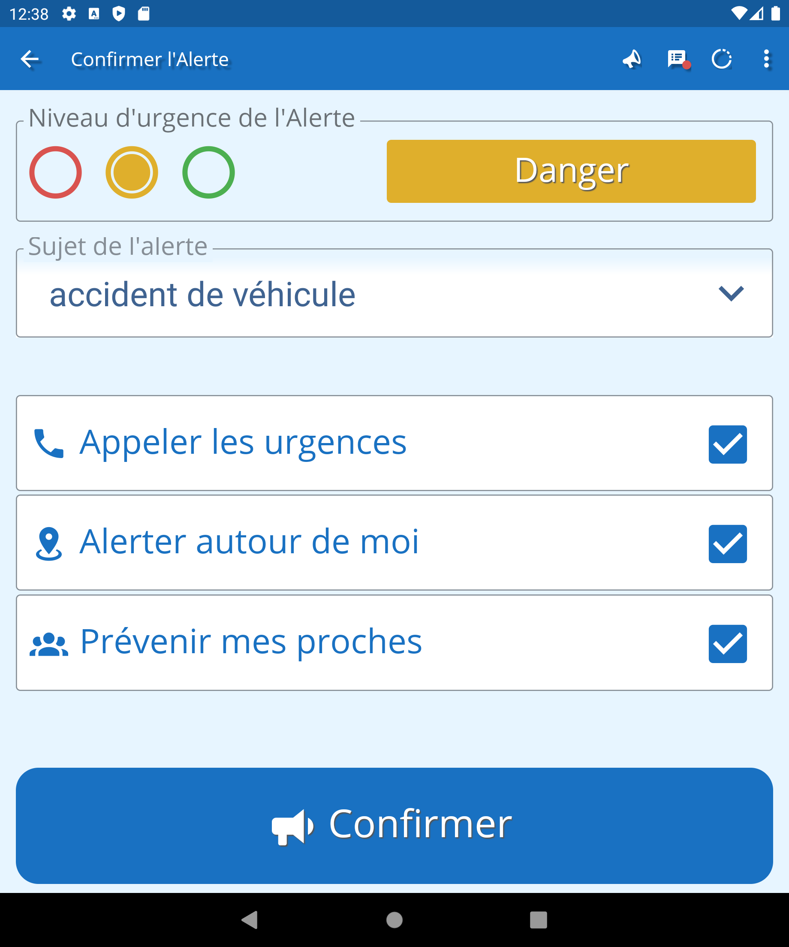Tap the people group icon

pos(49,644)
